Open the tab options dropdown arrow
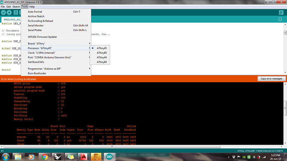The width and height of the screenshot is (287, 161). [x=280, y=19]
